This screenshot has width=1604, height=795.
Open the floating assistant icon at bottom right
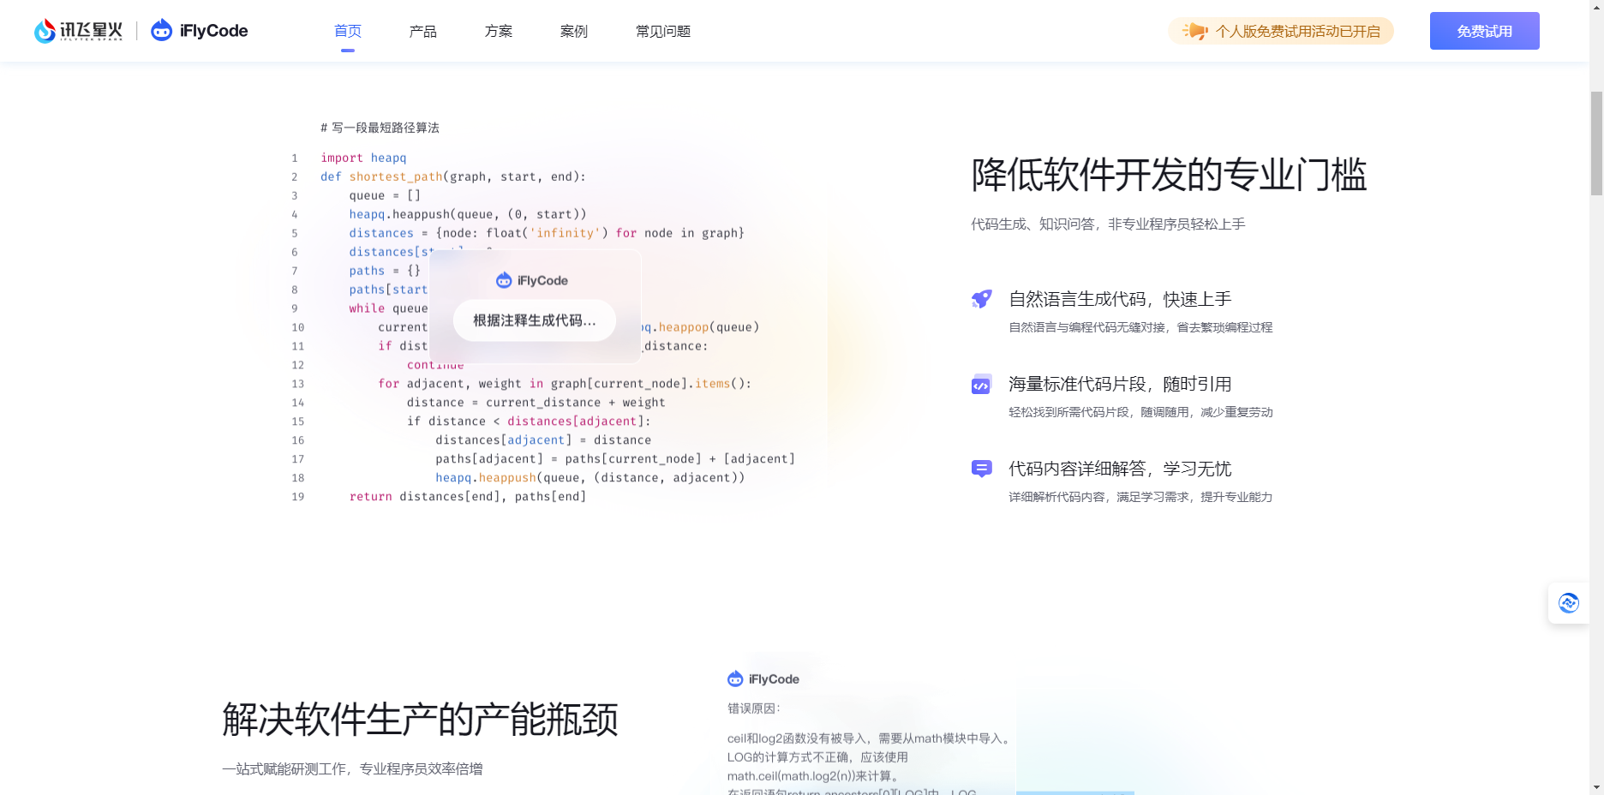point(1569,603)
